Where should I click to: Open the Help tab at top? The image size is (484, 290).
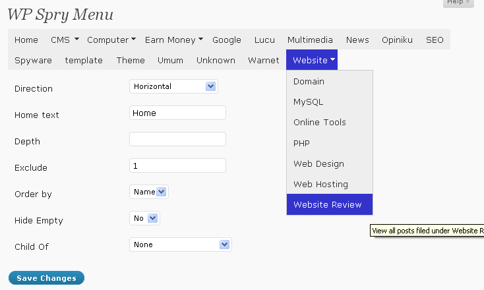(x=458, y=3)
